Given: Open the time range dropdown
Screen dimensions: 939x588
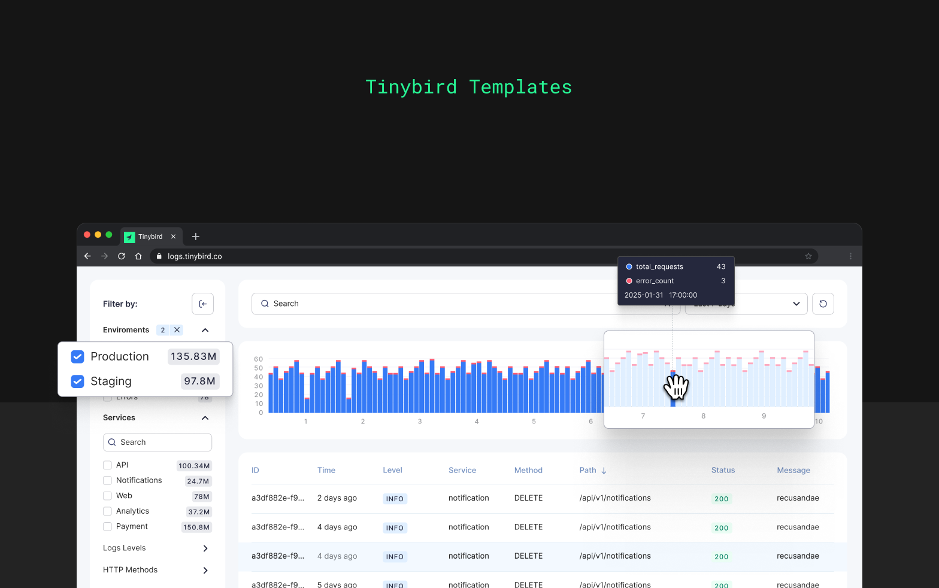Looking at the screenshot, I should pos(746,304).
